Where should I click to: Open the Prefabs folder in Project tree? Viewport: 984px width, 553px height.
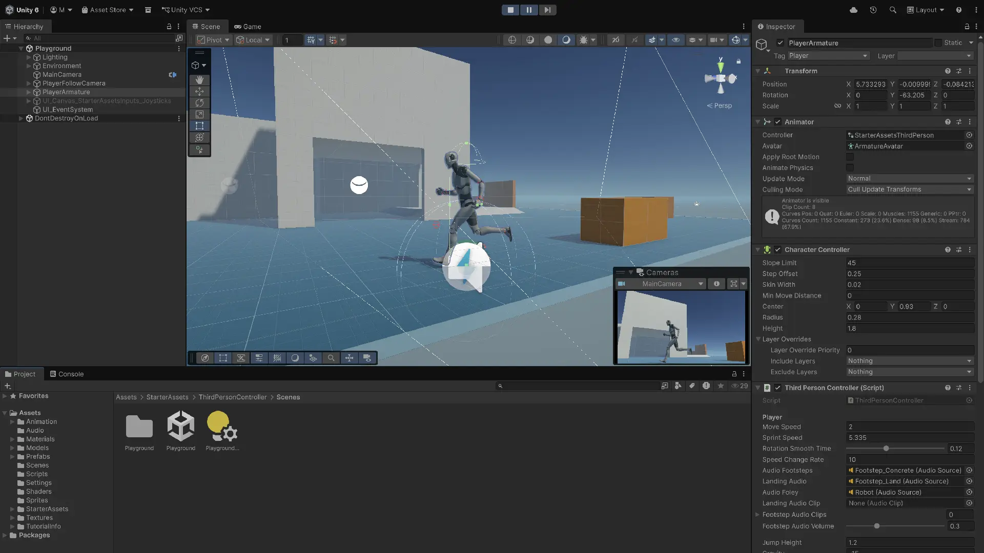[38, 457]
